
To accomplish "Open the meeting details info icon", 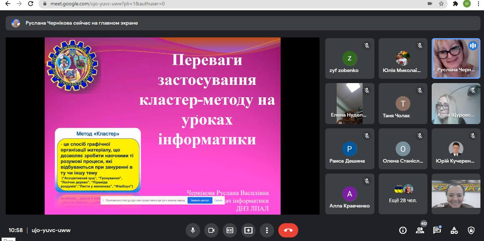I will [x=403, y=230].
